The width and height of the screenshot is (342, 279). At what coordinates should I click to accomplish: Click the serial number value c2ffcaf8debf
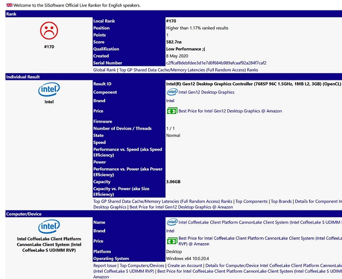[x=216, y=63]
